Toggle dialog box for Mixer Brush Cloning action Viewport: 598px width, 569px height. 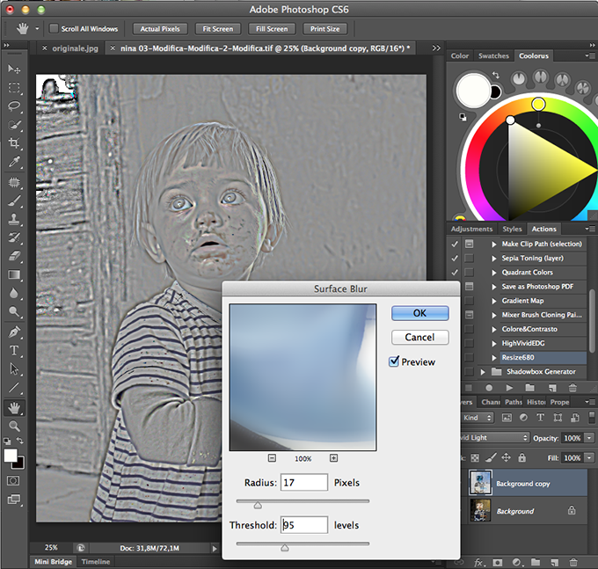pyautogui.click(x=469, y=315)
